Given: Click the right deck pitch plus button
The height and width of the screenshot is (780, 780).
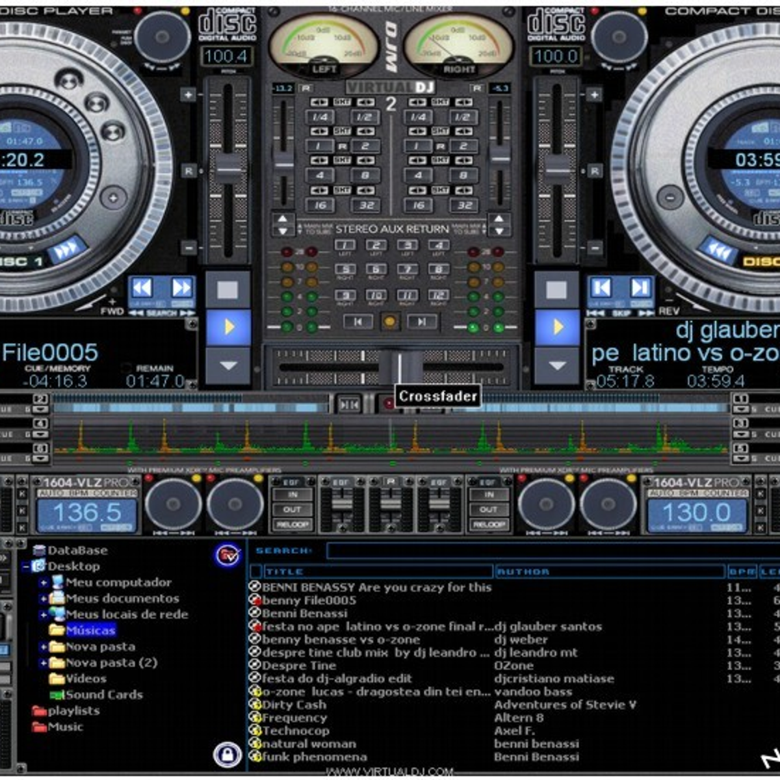Looking at the screenshot, I should click(595, 95).
